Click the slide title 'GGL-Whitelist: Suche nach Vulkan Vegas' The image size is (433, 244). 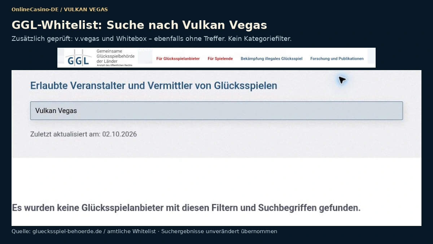click(x=139, y=25)
